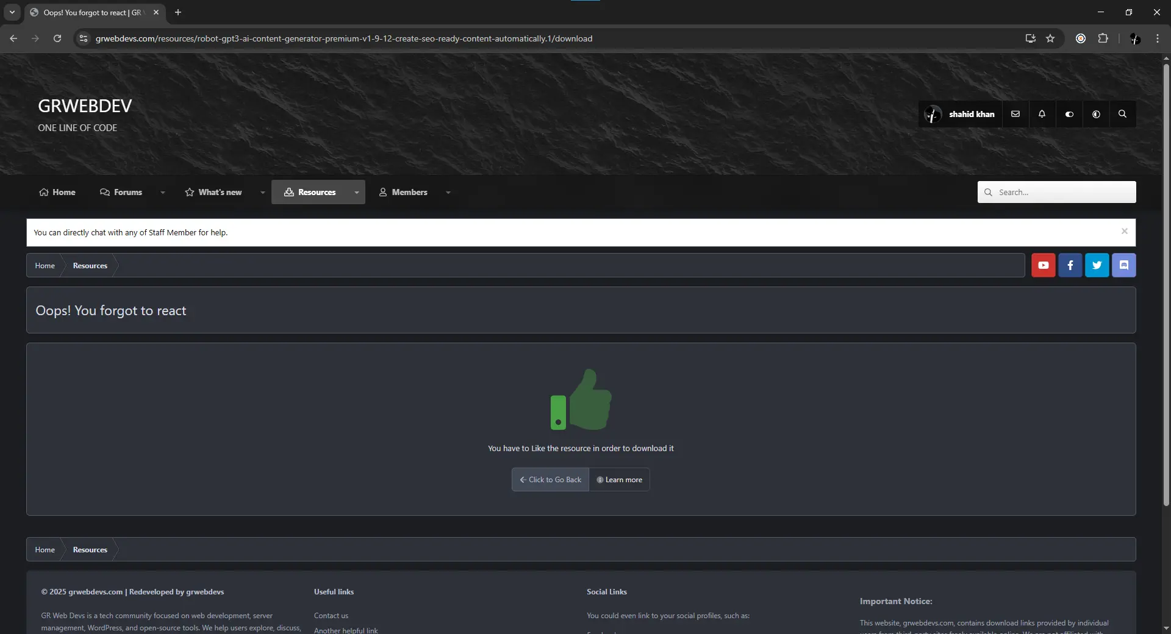Open the Discord social link icon
The image size is (1171, 634).
[1123, 265]
